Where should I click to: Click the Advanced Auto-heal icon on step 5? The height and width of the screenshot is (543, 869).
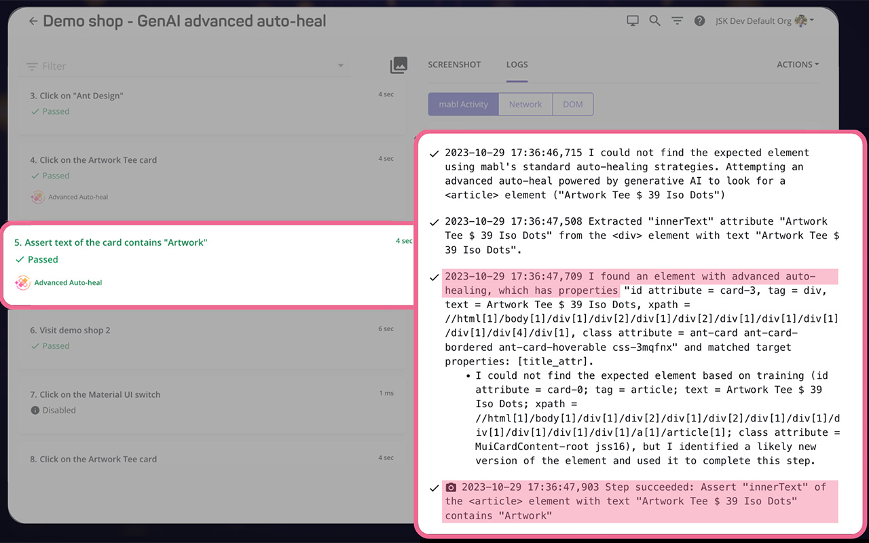click(x=23, y=282)
